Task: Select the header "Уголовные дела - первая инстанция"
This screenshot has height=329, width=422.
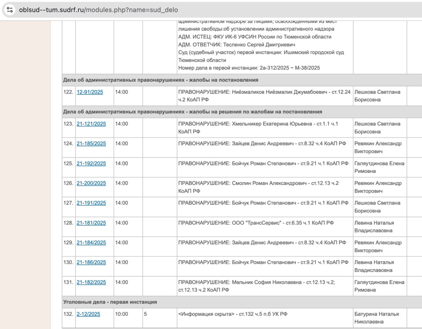Action: (110, 302)
